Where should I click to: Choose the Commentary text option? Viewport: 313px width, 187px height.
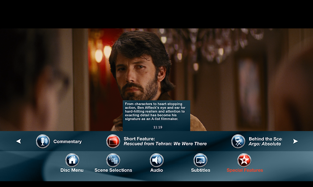pyautogui.click(x=67, y=141)
